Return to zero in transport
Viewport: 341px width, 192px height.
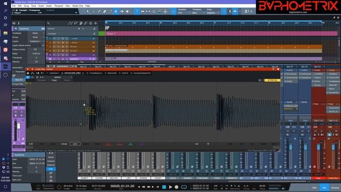pyautogui.click(x=158, y=187)
